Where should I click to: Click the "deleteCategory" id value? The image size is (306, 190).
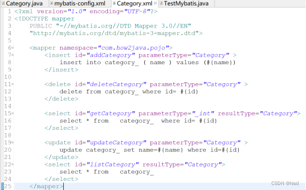coord(116,84)
